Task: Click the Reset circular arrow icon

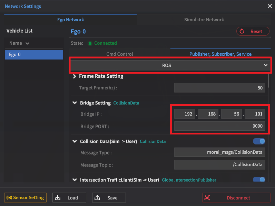Action: 242,31
